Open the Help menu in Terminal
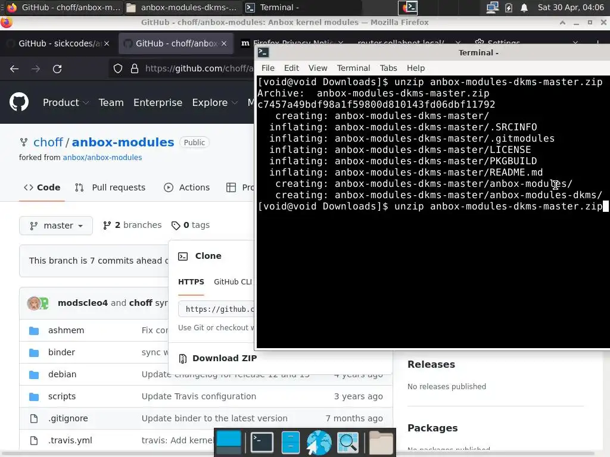 pyautogui.click(x=415, y=68)
